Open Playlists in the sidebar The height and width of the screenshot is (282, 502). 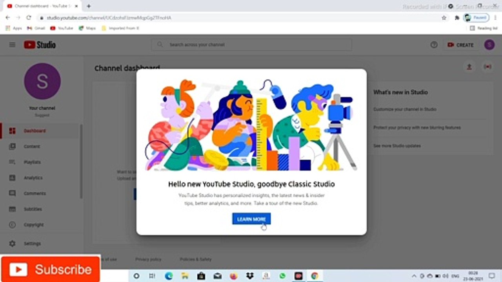(40, 162)
